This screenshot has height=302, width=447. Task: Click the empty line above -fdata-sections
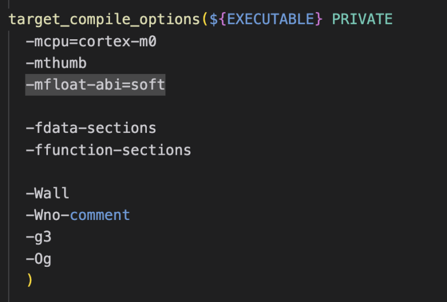pyautogui.click(x=87, y=106)
